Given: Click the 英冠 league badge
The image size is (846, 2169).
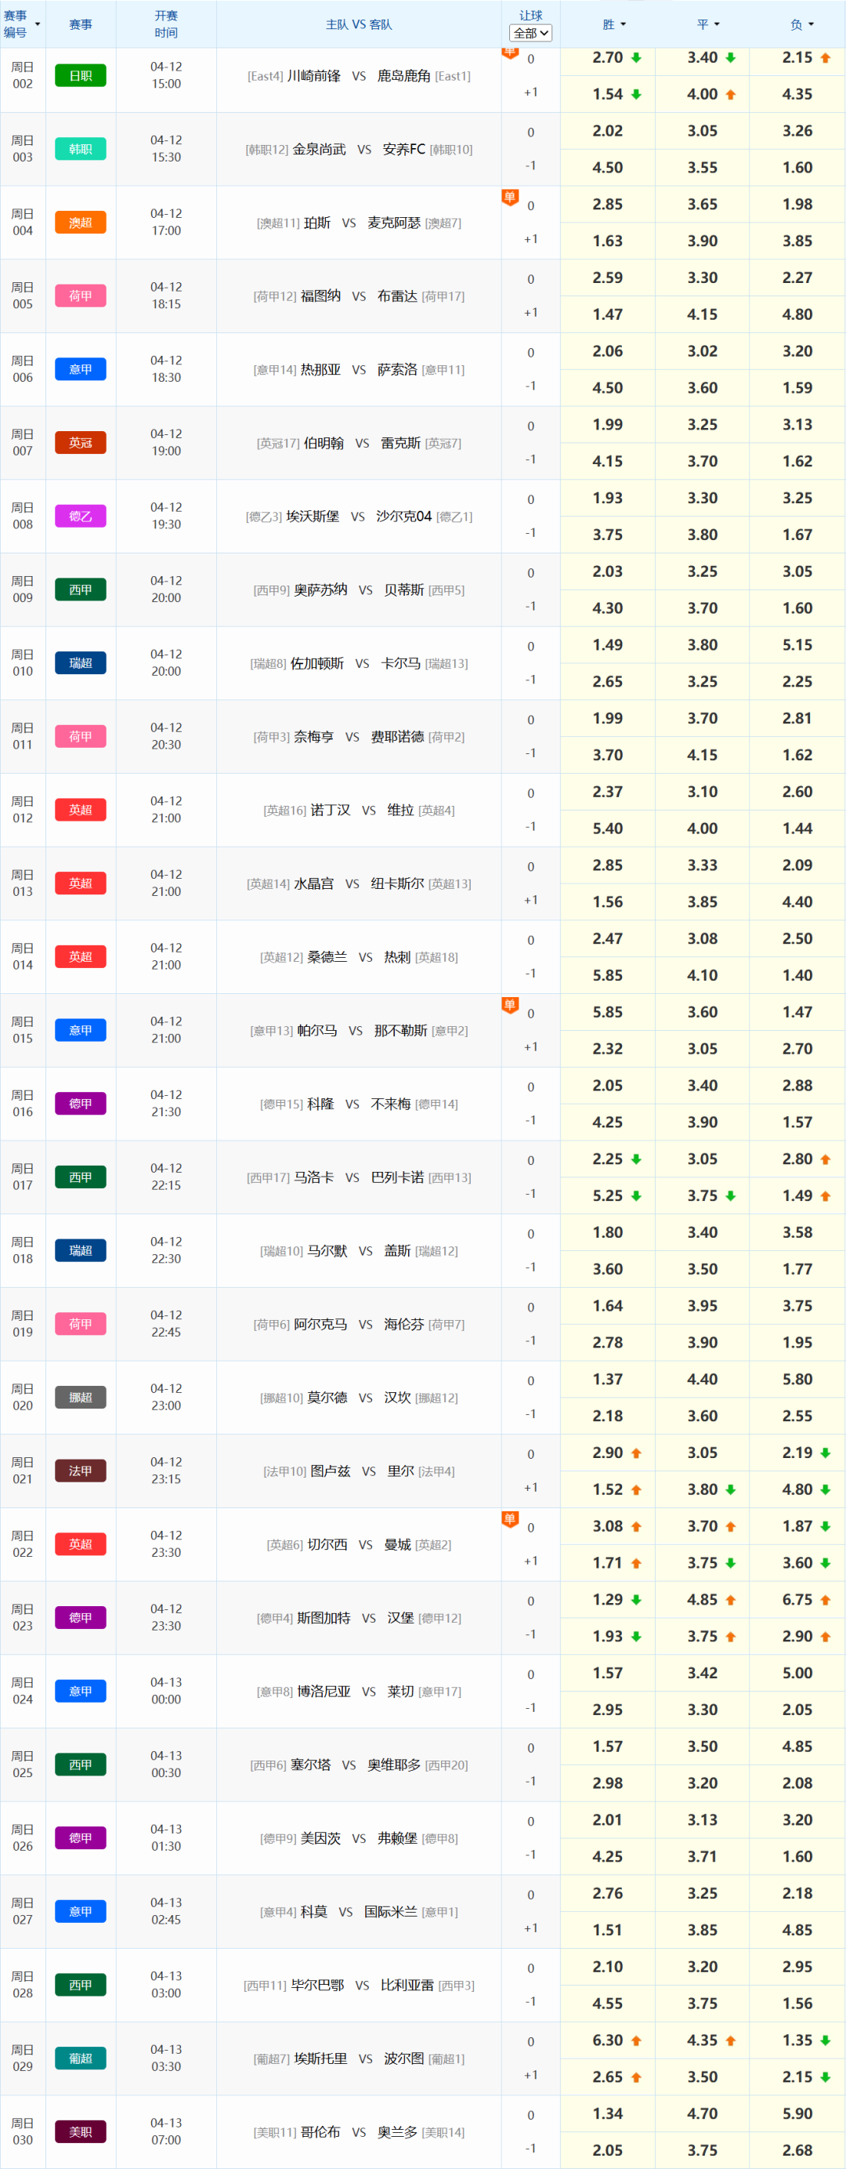Looking at the screenshot, I should (81, 442).
